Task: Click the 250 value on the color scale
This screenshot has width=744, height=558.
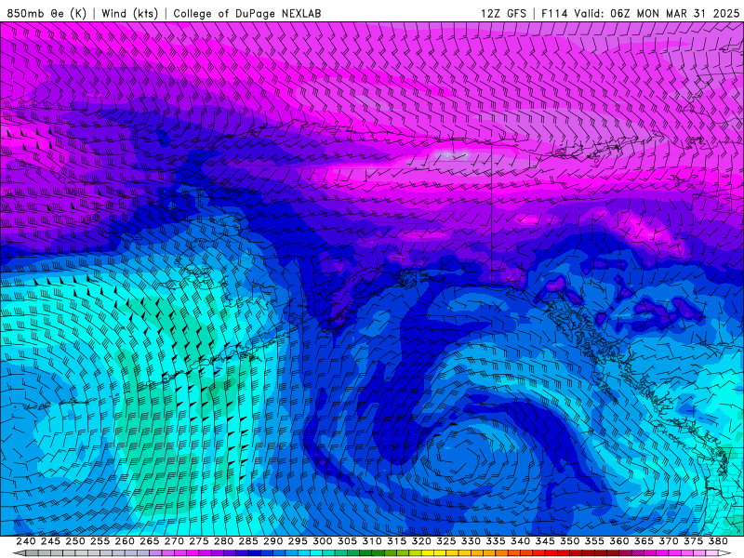Action: point(75,541)
